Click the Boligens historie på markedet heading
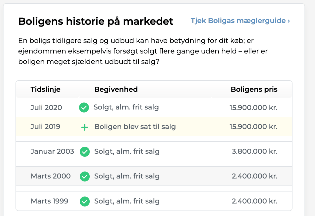 [x=96, y=21]
